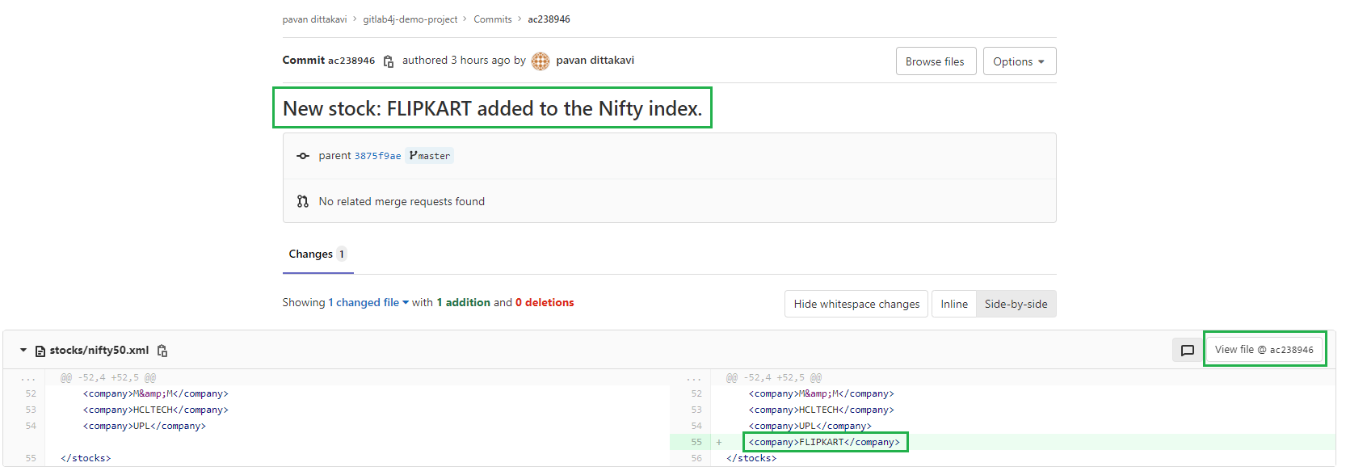Copy file path icon next to stocks/nifty50.xml

pyautogui.click(x=162, y=351)
